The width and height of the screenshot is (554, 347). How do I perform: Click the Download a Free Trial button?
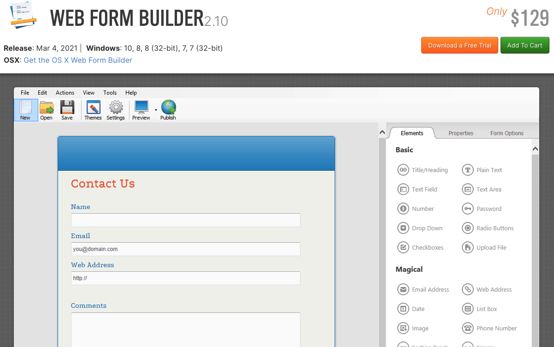(x=460, y=45)
